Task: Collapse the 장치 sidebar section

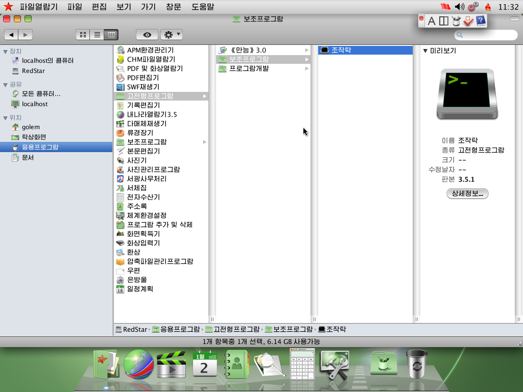Action: click(4, 50)
